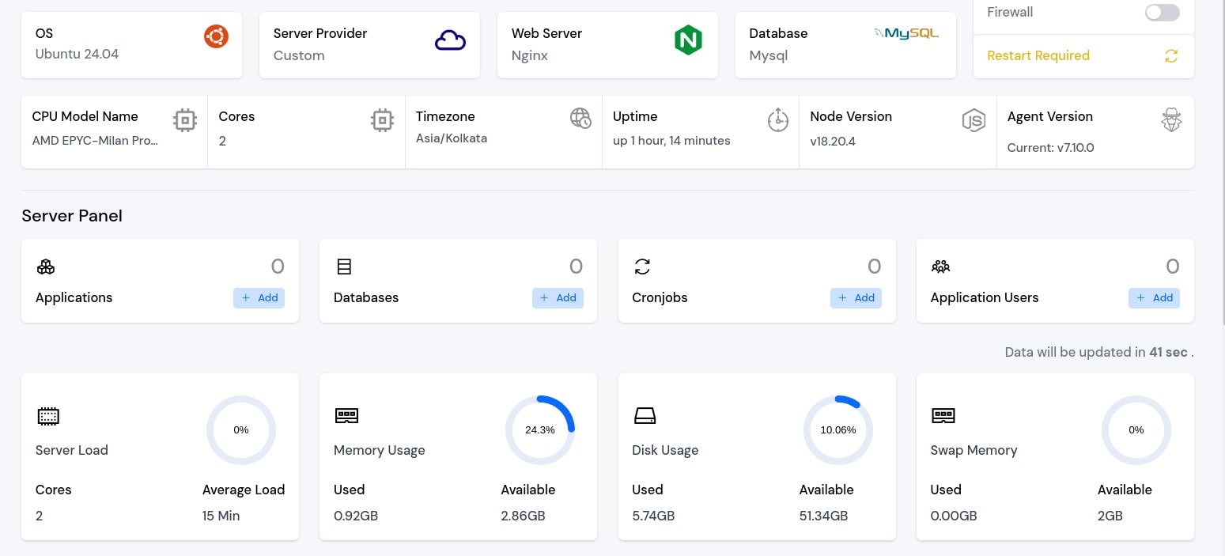Click the Server Load 0% gauge
1225x556 pixels.
(x=241, y=430)
